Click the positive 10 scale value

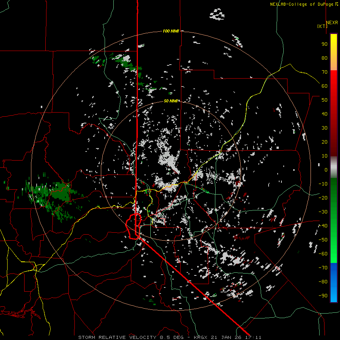coord(325,156)
